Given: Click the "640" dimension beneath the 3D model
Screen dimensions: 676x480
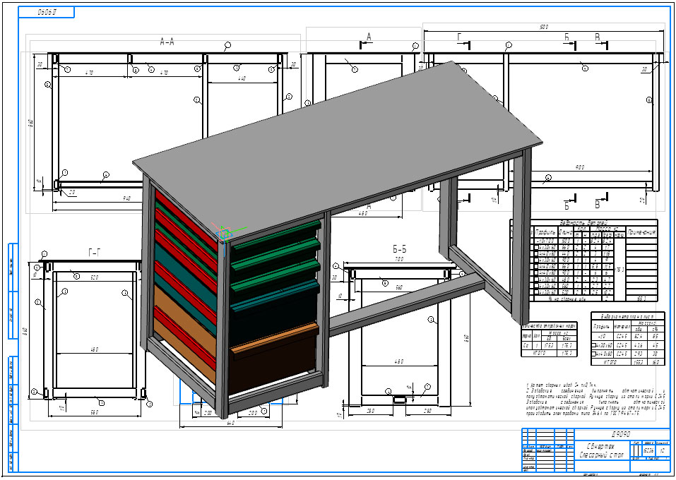Looking at the screenshot, I should click(231, 423).
